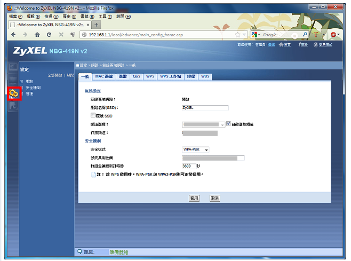
Task: Click the gear configuration icon in sidebar
Action: (14, 93)
